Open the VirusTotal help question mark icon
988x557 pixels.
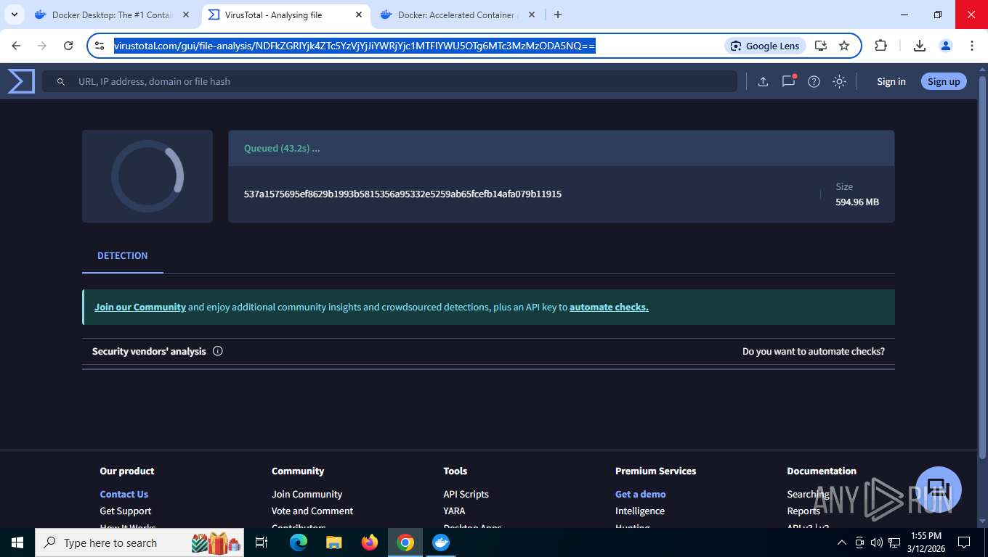(814, 81)
